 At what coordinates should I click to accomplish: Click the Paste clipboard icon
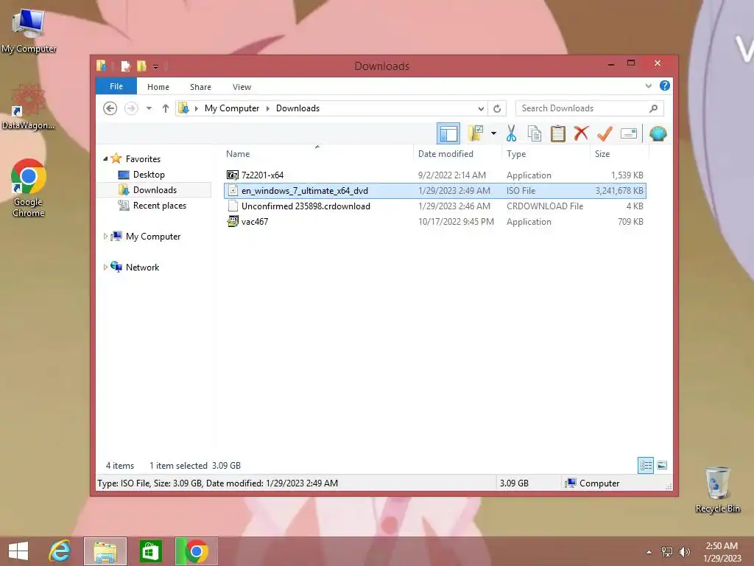point(558,133)
